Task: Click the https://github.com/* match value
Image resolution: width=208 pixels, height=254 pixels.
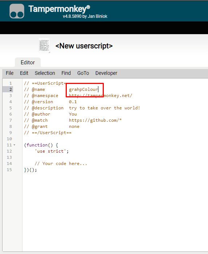Action: (95, 120)
